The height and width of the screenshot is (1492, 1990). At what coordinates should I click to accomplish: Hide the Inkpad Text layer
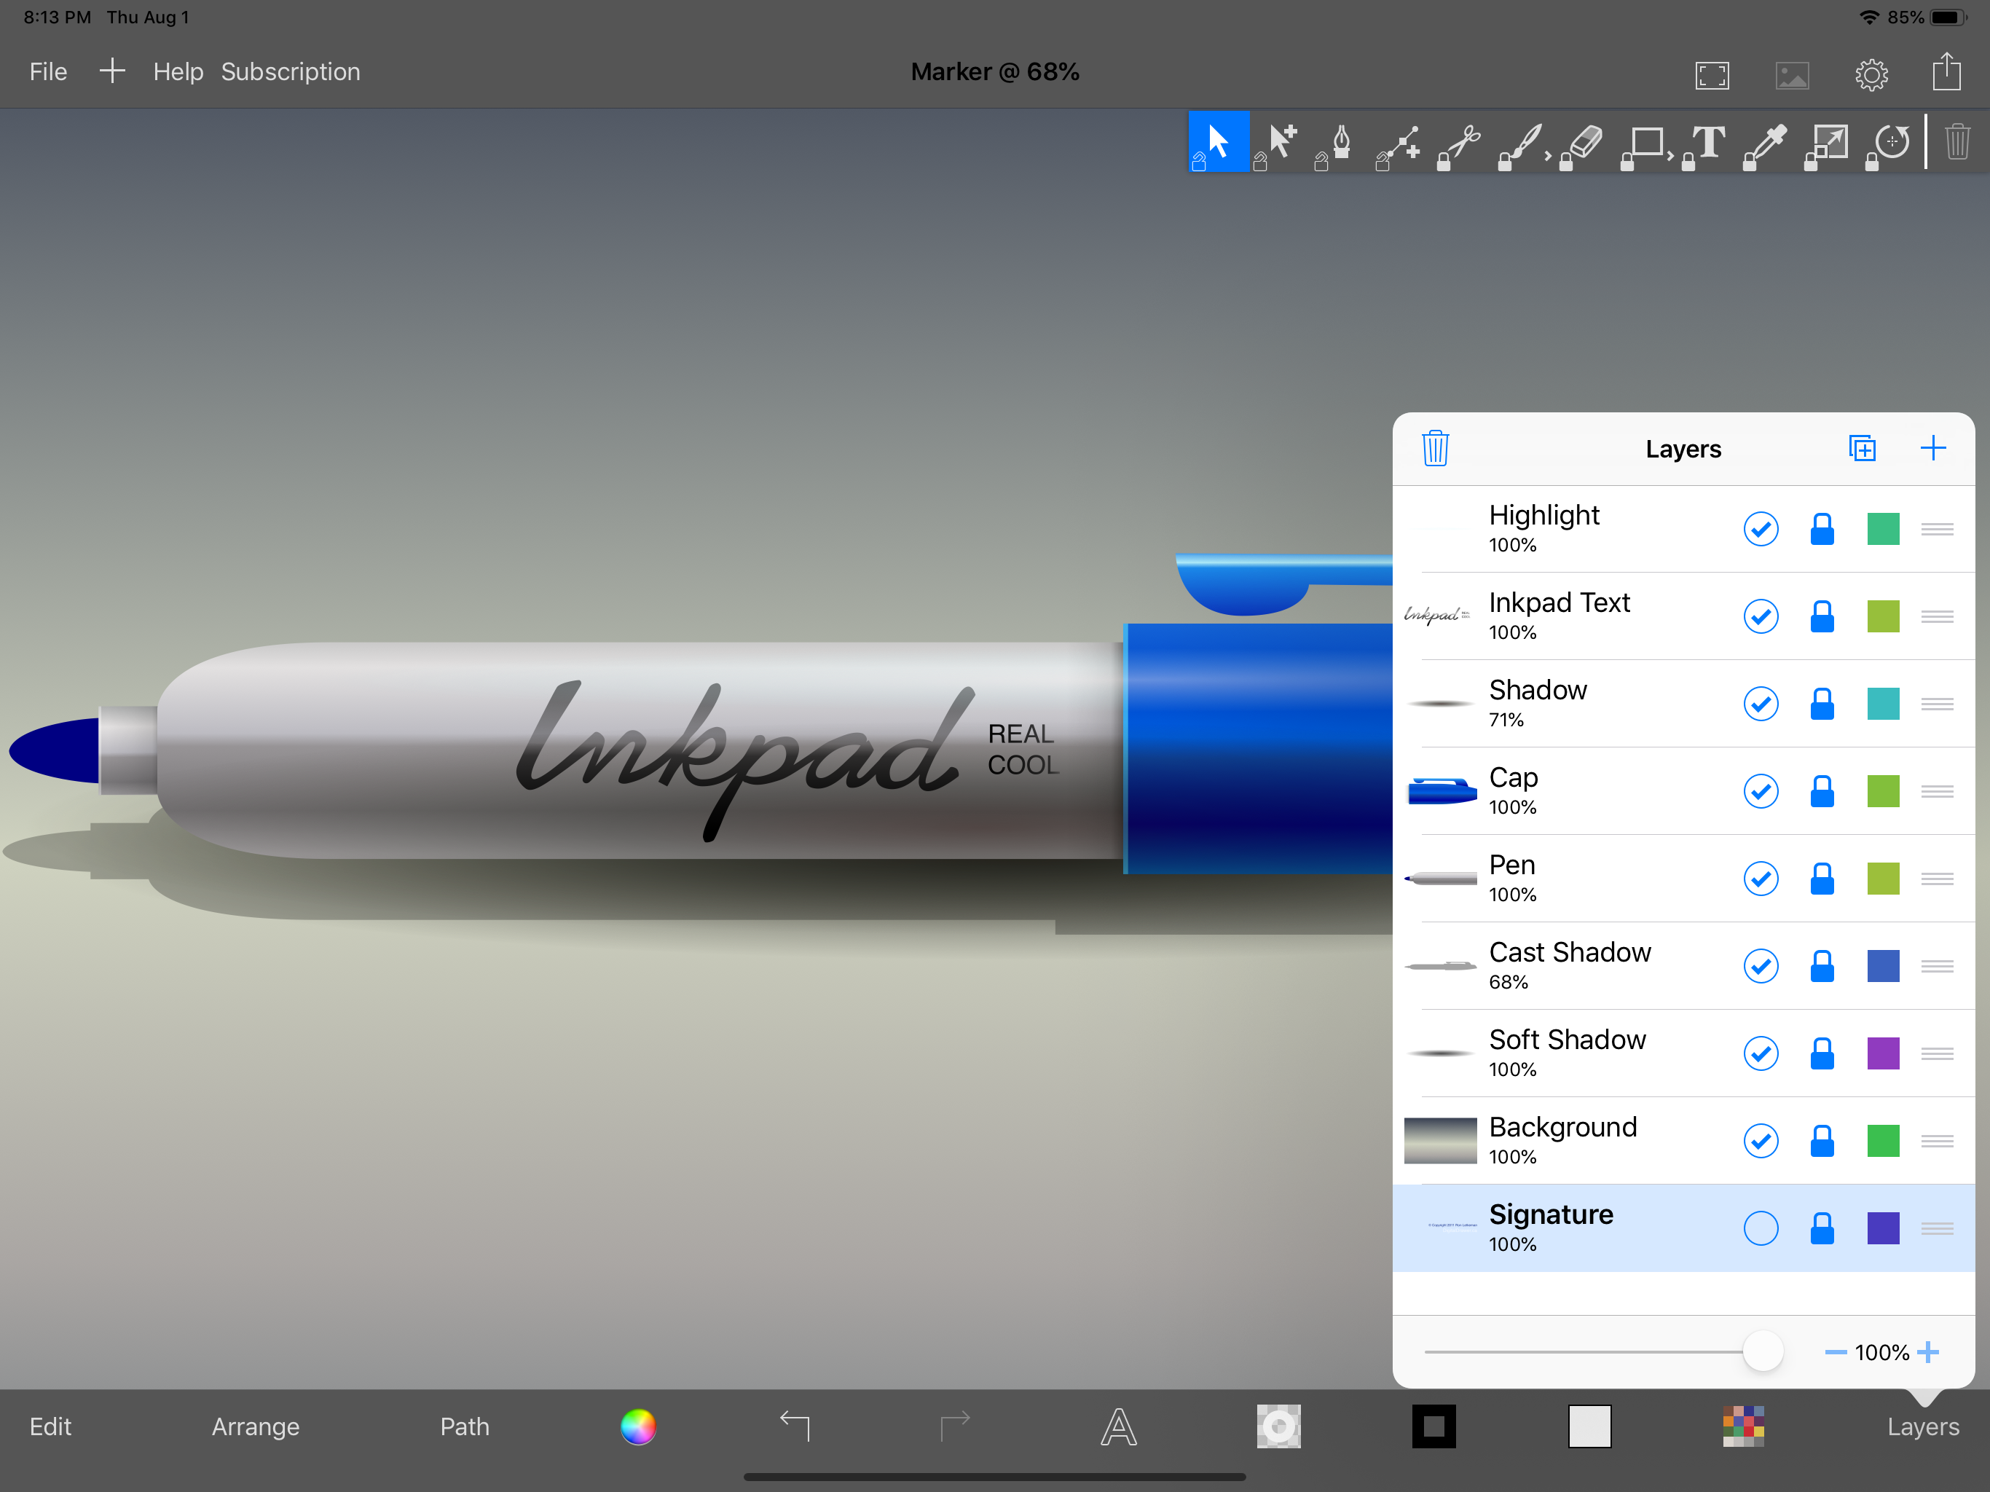(1761, 616)
